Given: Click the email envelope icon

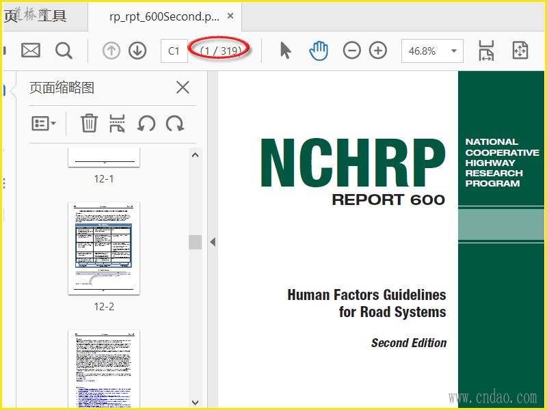Looking at the screenshot, I should pos(31,51).
